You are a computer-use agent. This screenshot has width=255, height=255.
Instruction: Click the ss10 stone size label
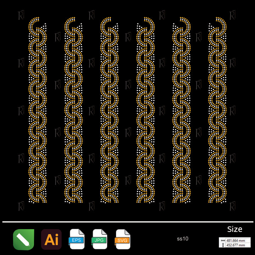pos(182,239)
